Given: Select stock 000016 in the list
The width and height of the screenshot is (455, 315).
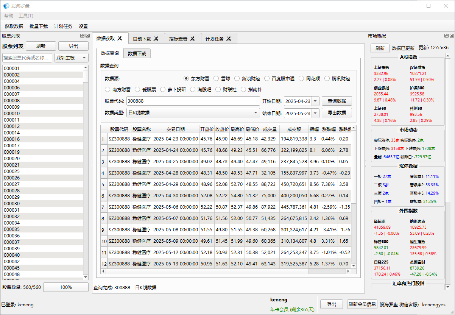Looking at the screenshot, I should tap(43, 139).
